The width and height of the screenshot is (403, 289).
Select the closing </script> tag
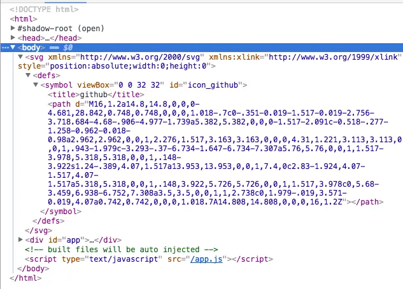tap(252, 259)
